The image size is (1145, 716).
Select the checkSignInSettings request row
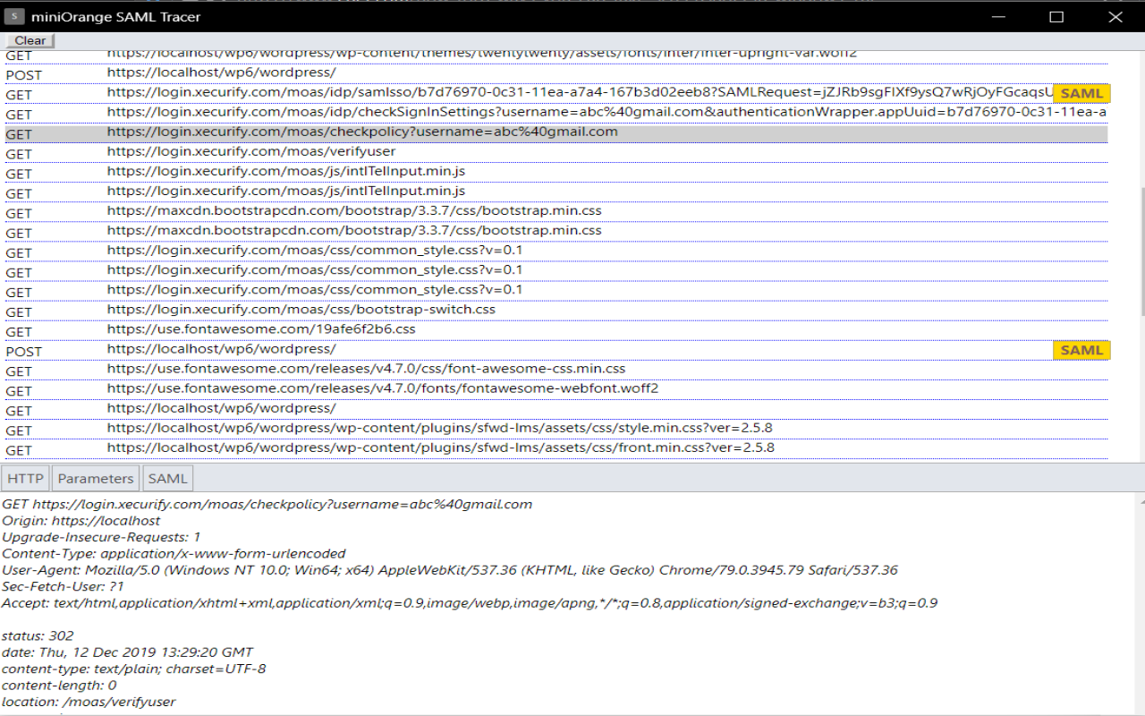click(556, 114)
